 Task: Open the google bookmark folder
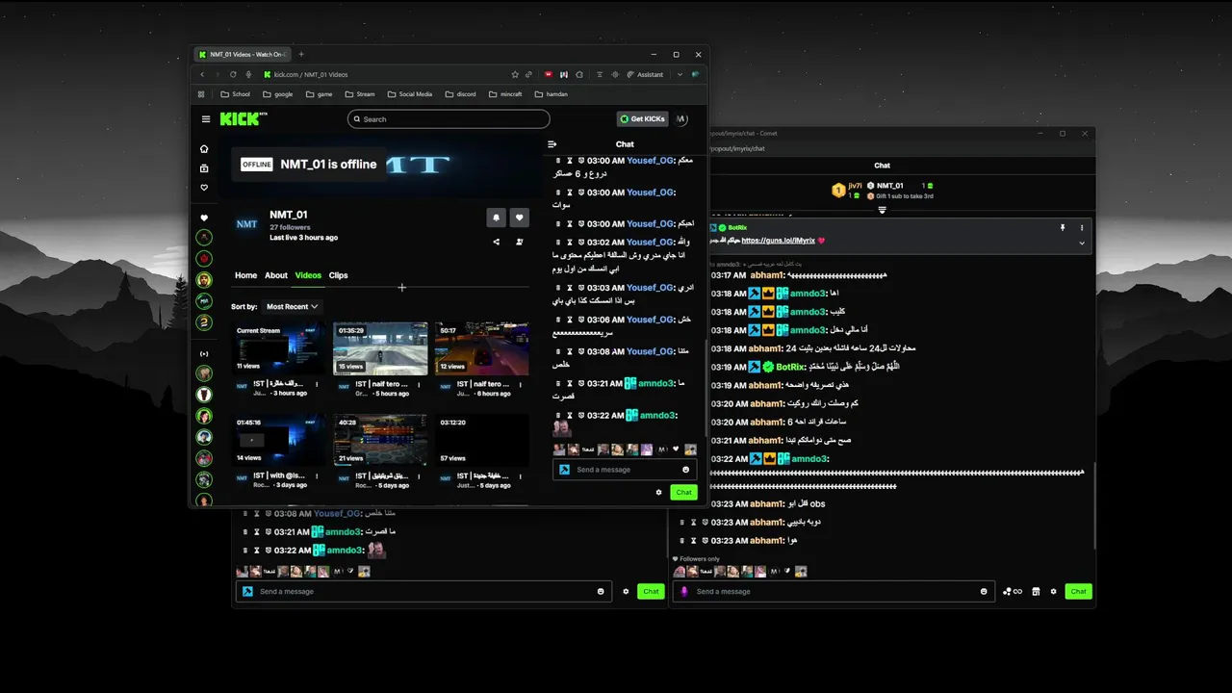tap(277, 94)
